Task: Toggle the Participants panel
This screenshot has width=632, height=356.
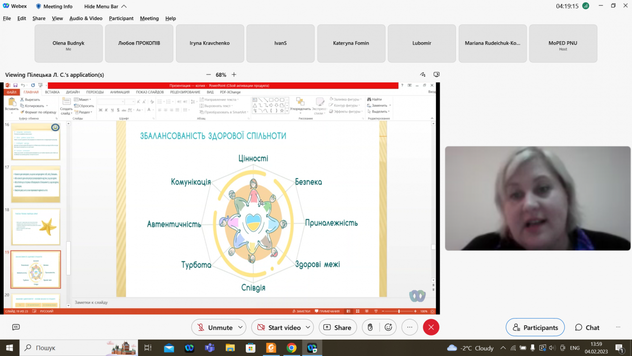Action: 535,327
